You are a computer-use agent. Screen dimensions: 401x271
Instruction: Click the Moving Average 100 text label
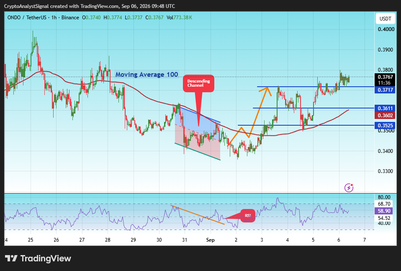click(147, 75)
